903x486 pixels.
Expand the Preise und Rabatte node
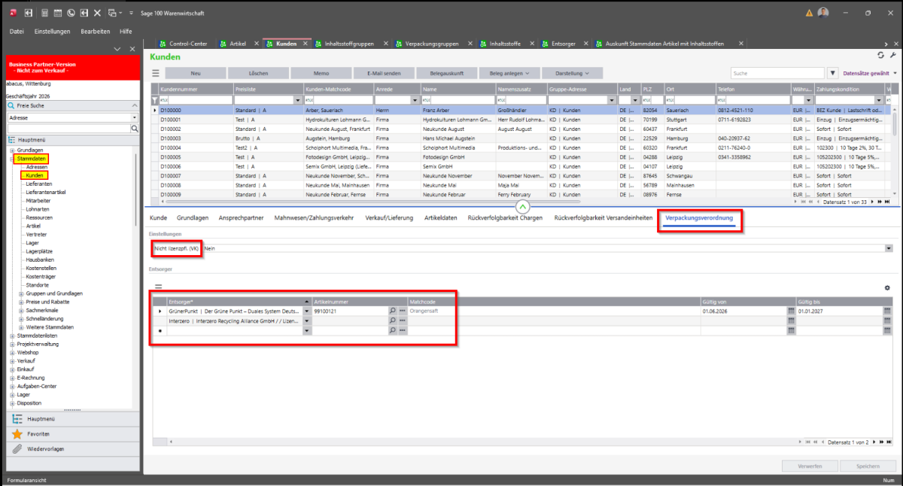(x=20, y=302)
